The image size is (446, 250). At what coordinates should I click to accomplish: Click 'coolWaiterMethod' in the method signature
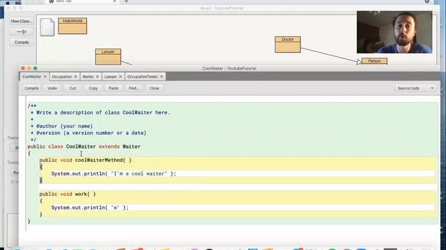(99, 160)
